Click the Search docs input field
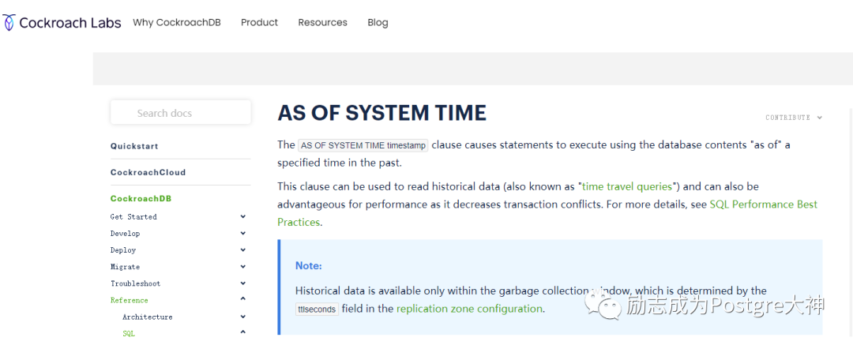The width and height of the screenshot is (853, 345). (181, 113)
